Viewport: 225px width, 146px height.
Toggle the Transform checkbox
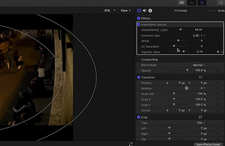(139, 77)
